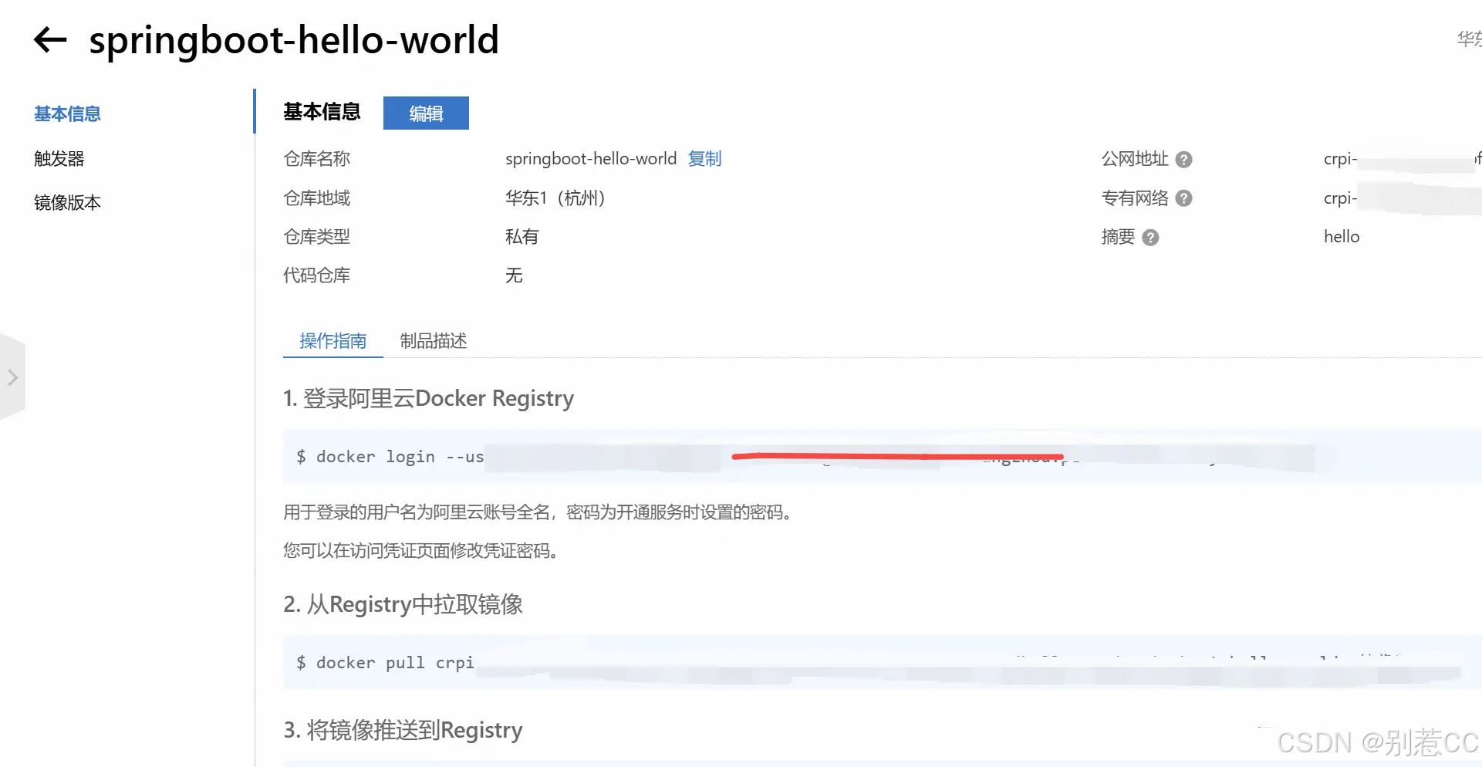Screen dimensions: 1482x767
Task: Open help tooltip next to 公网地址
Action: pos(1183,160)
